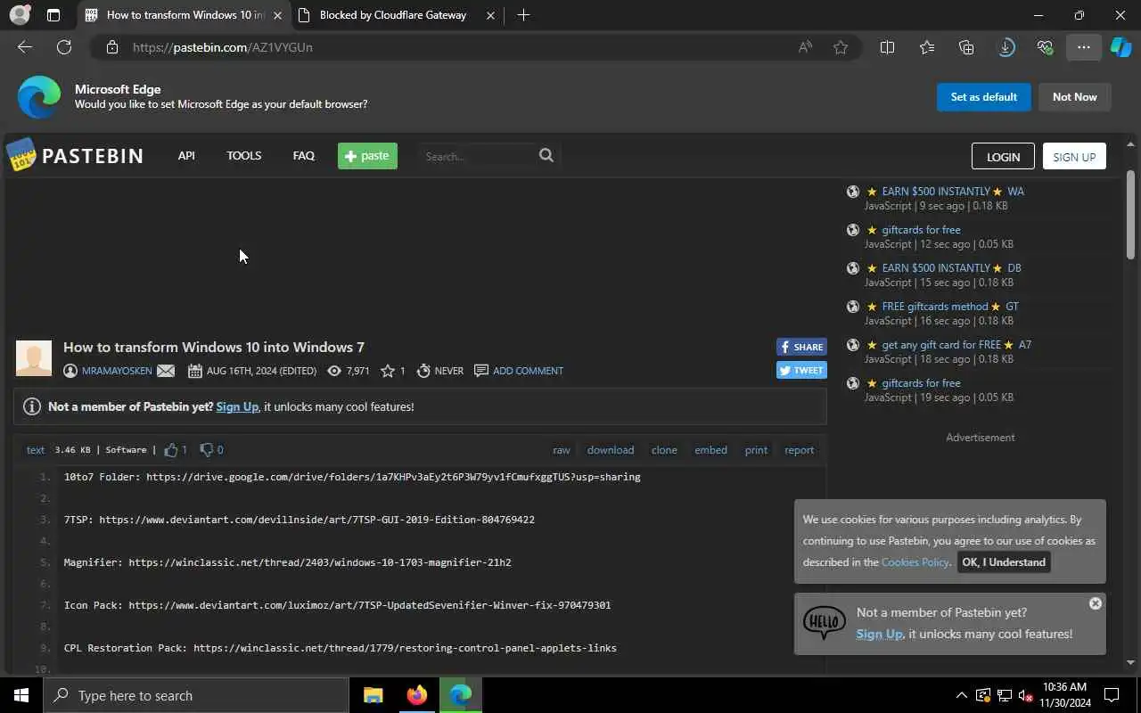This screenshot has height=713, width=1141.
Task: Open Windows Start menu
Action: pos(21,695)
